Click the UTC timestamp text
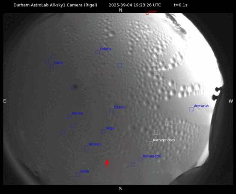The image size is (236, 194). tap(135, 5)
